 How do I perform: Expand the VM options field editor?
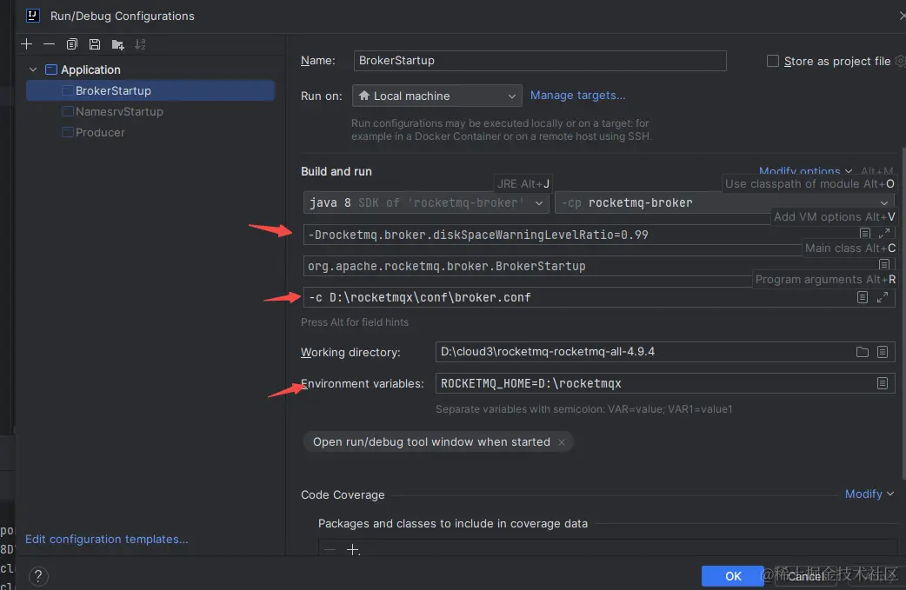(884, 233)
